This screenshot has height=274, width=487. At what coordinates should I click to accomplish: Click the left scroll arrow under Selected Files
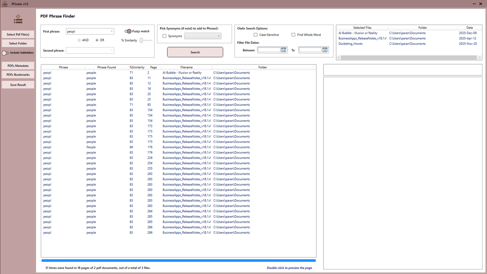coord(338,57)
